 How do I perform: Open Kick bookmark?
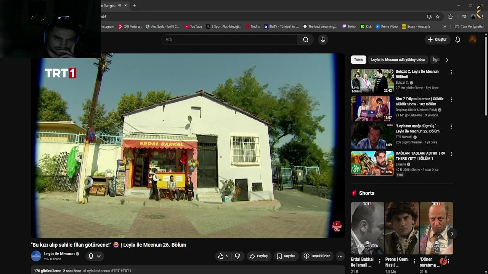(x=366, y=27)
